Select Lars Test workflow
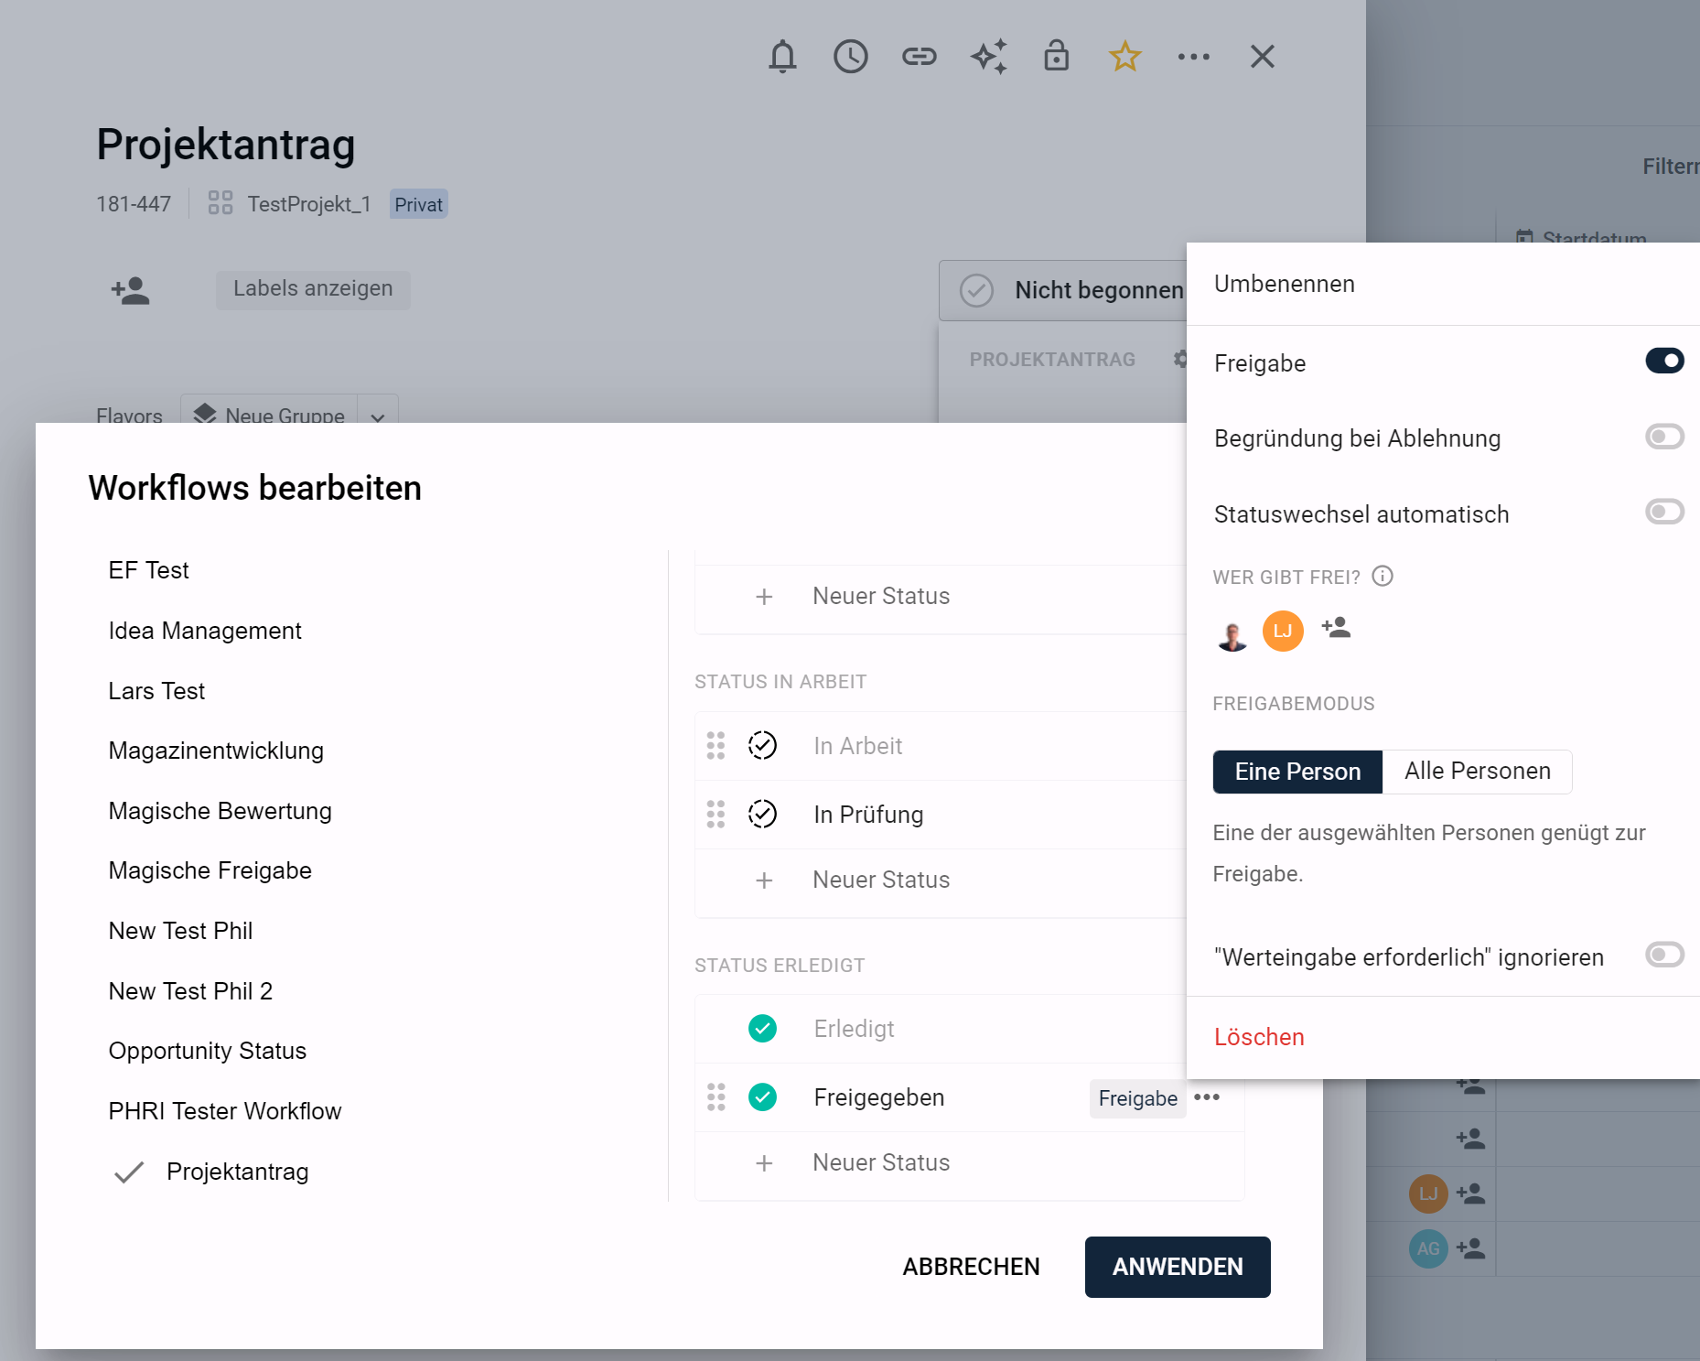The height and width of the screenshot is (1361, 1700). (156, 691)
